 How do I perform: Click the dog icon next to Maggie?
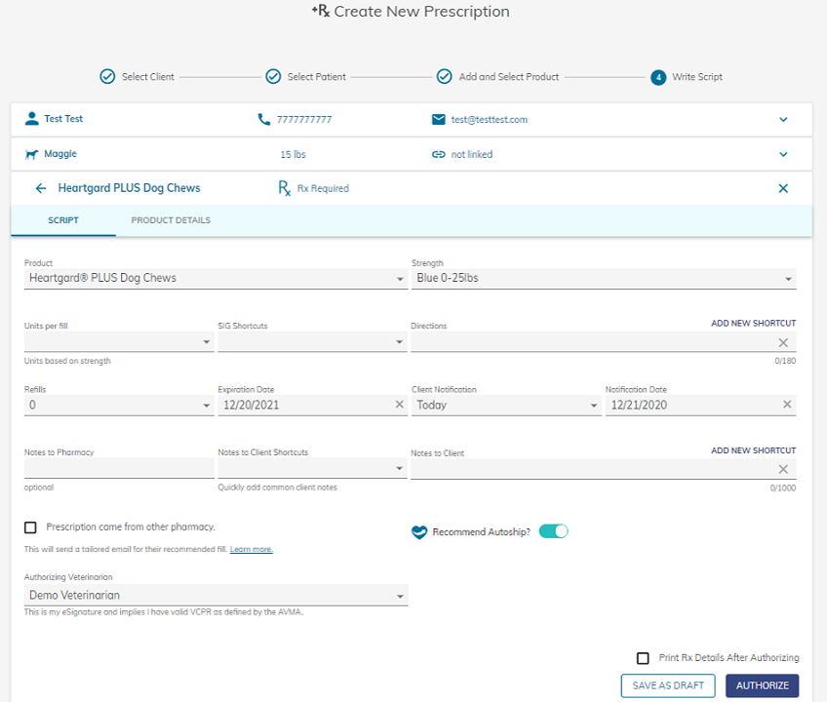(30, 154)
